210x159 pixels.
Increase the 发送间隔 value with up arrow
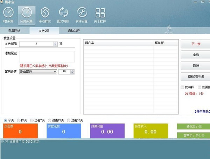pyautogui.click(x=55, y=43)
